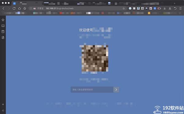Open the document notes icon in sidebar

click(3, 38)
